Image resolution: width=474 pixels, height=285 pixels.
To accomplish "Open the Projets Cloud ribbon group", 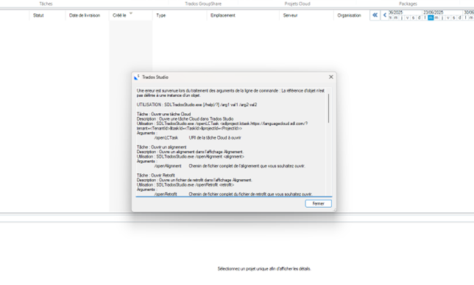I will pos(297,4).
